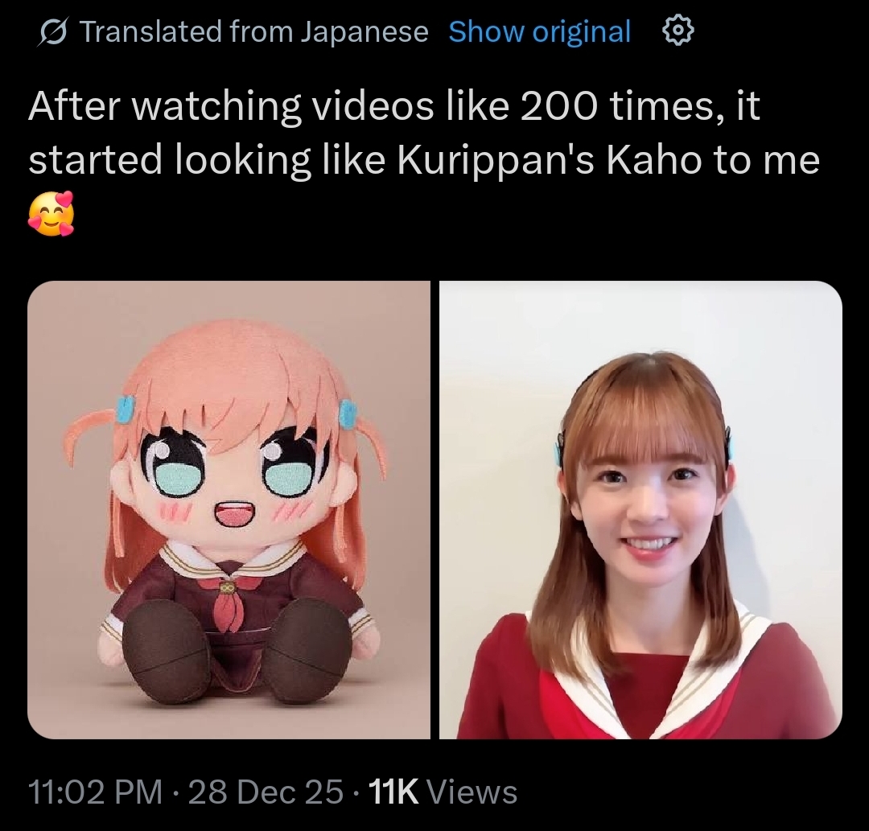
Task: Click the tweet text line starting "After watching"
Action: point(394,106)
